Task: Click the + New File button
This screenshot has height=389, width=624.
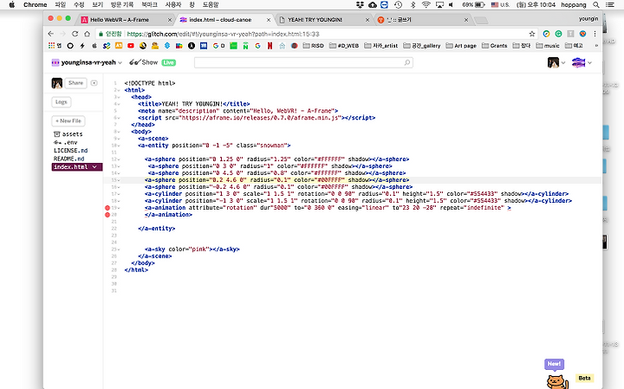Action: 68,121
